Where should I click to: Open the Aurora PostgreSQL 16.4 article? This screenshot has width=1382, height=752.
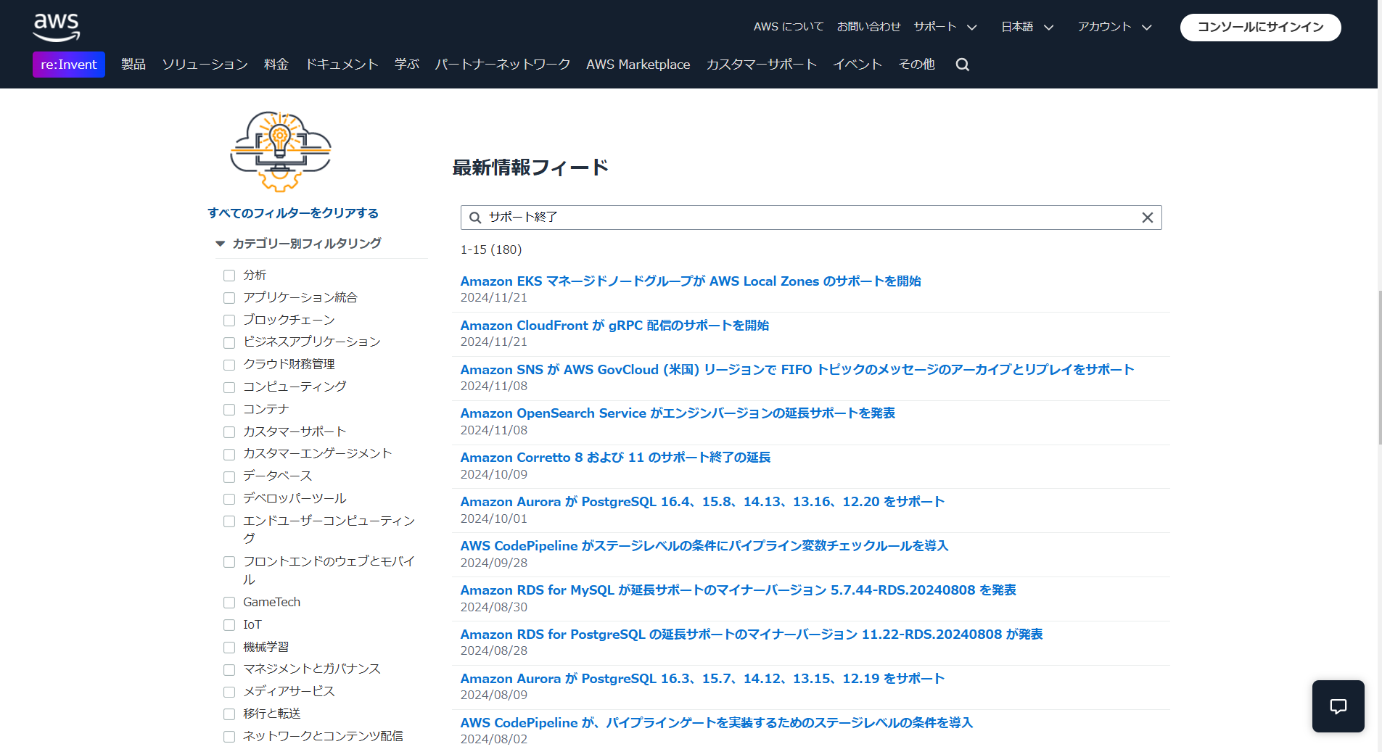(x=702, y=502)
